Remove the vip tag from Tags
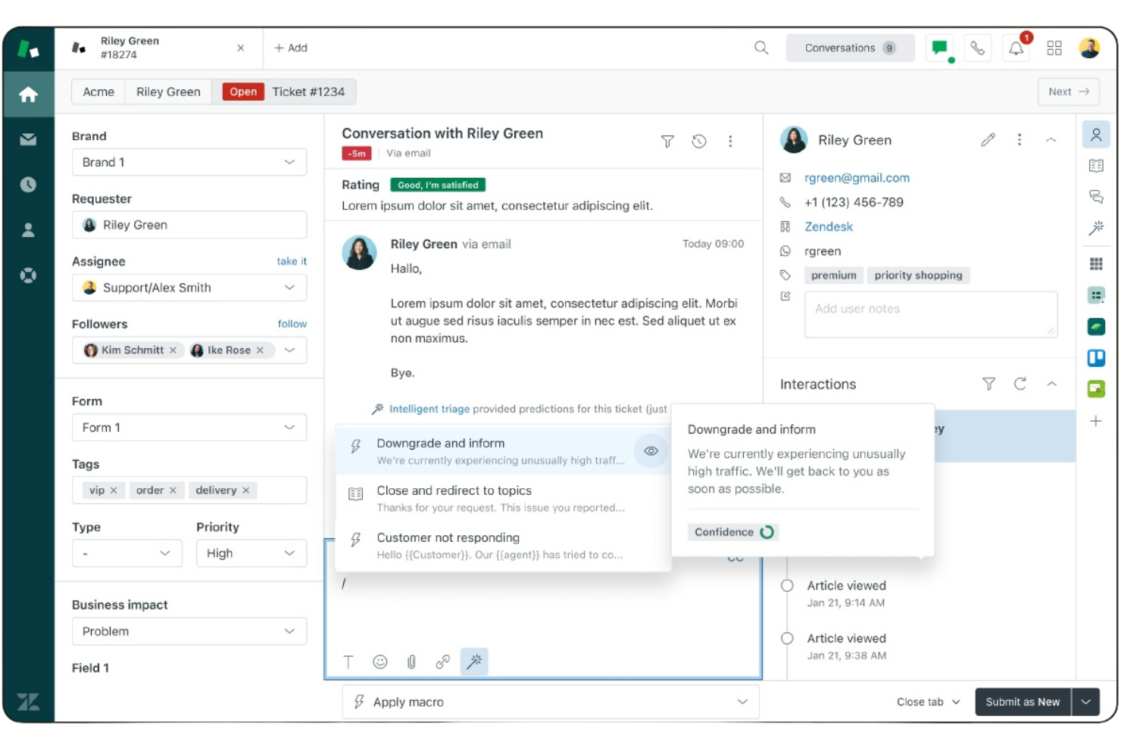The width and height of the screenshot is (1121, 747). click(x=114, y=490)
